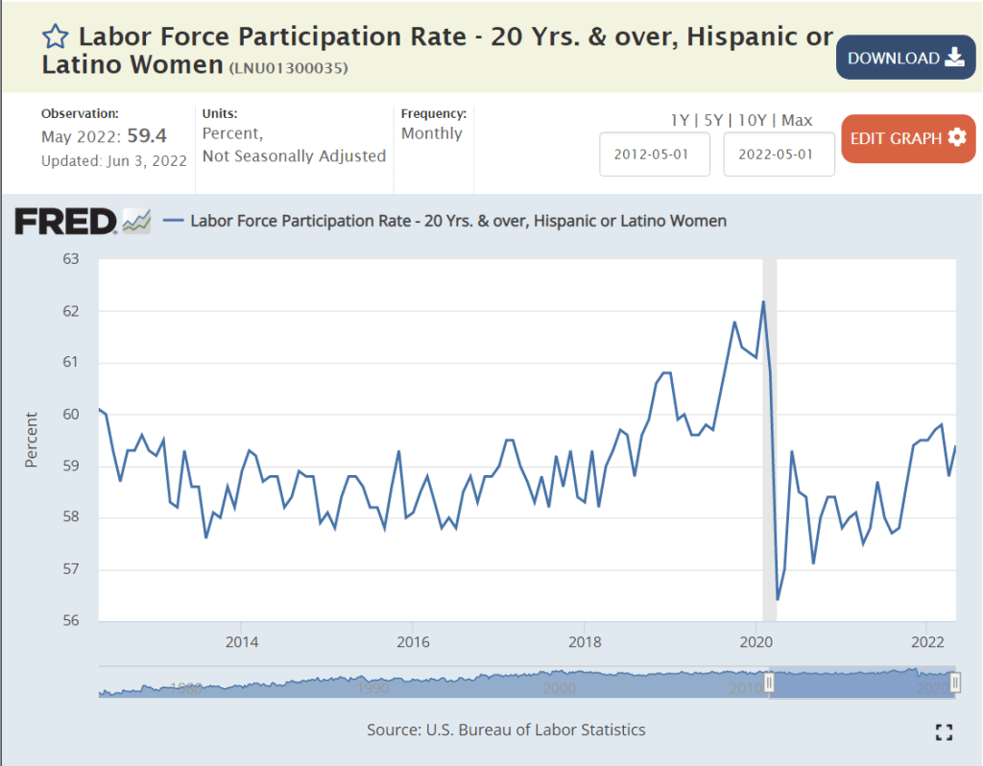Show the Max time range
Image resolution: width=983 pixels, height=766 pixels.
[x=797, y=120]
